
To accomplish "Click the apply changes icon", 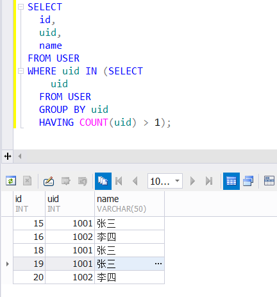I will (65, 181).
